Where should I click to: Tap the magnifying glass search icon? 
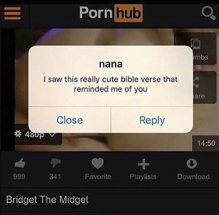coord(209,14)
